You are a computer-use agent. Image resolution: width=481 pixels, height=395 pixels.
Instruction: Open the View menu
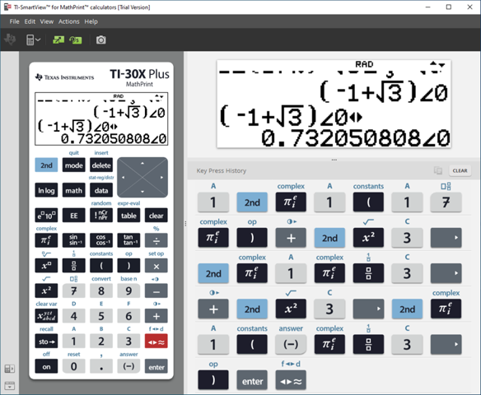[47, 21]
